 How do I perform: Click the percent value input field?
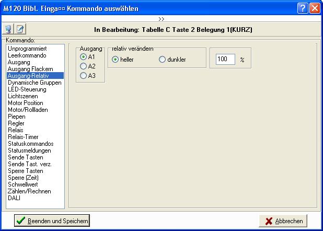tap(225, 60)
